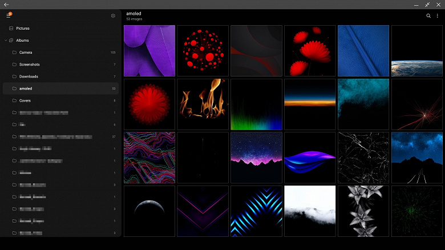The image size is (445, 250).
Task: Restore the window using the title bar button
Action: pos(427,5)
